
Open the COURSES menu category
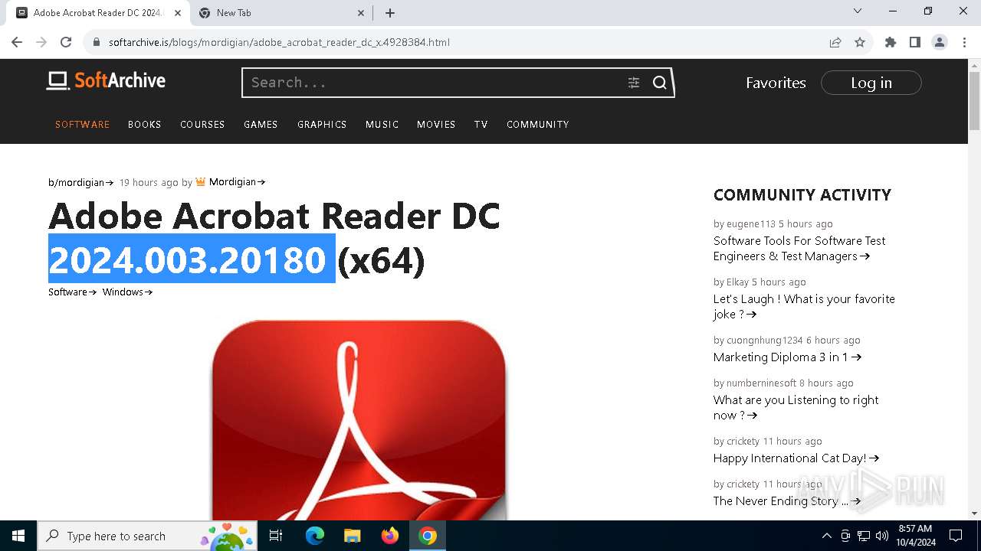[x=202, y=124]
